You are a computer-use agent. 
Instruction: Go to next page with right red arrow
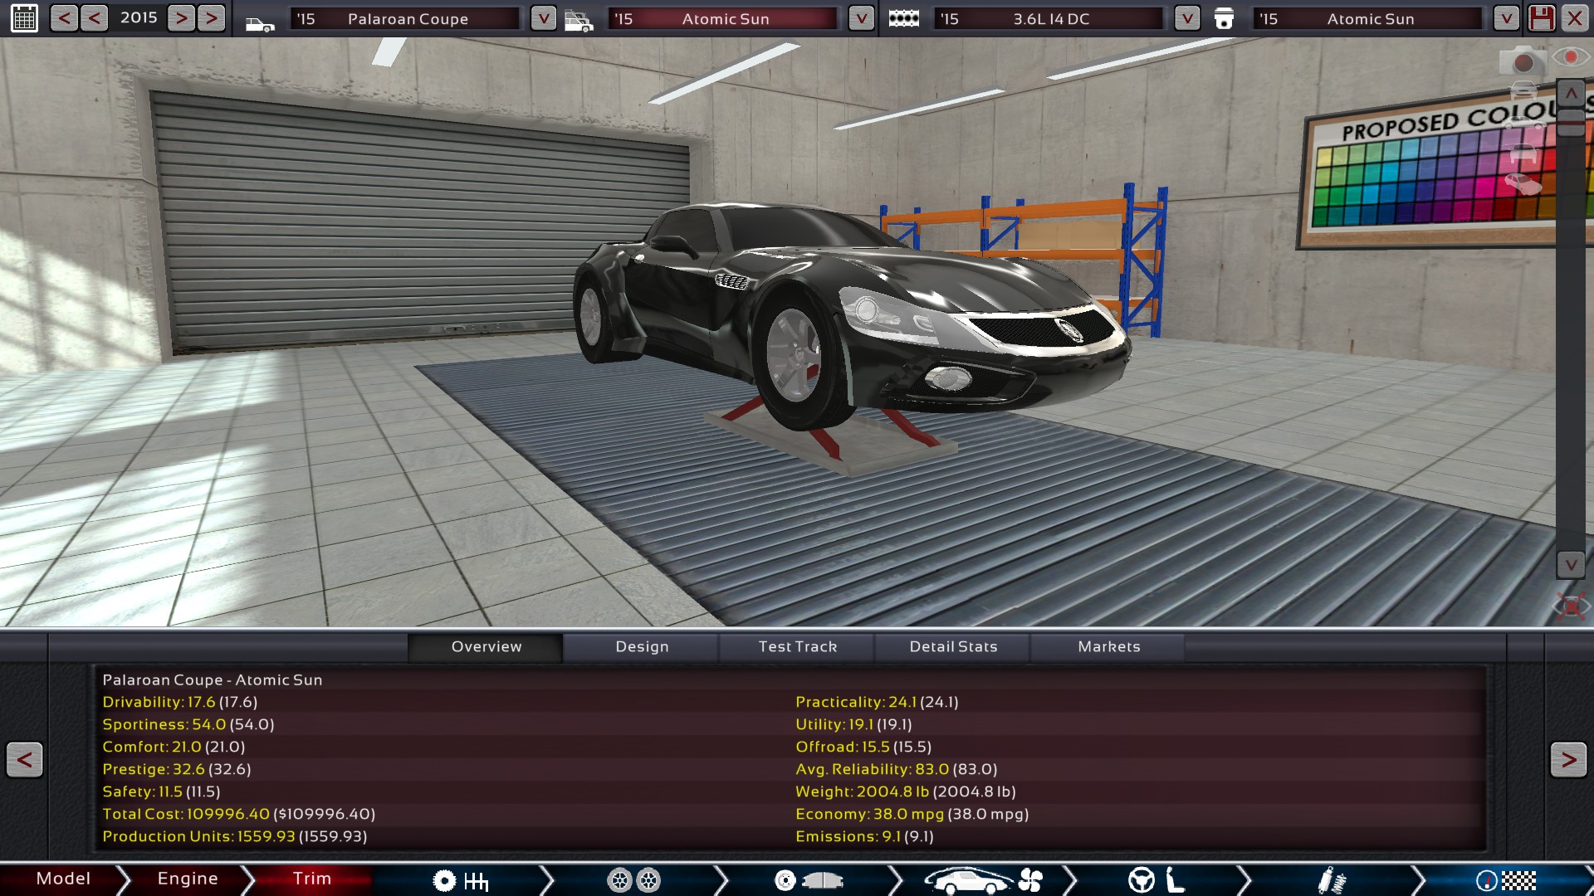click(x=1568, y=759)
